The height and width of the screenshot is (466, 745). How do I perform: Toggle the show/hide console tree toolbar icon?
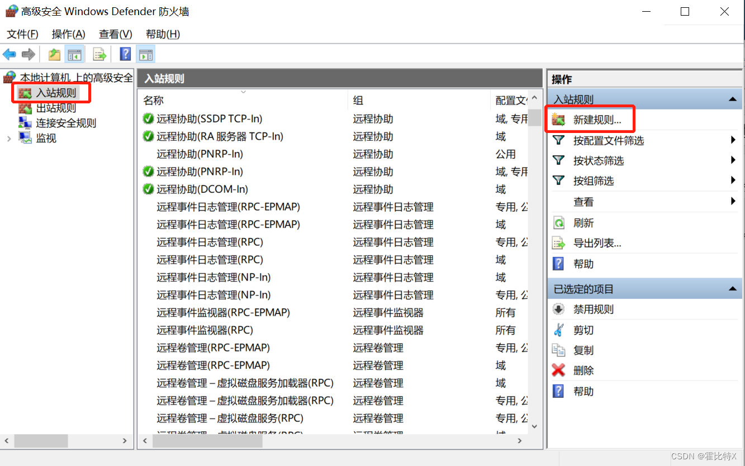click(x=74, y=54)
